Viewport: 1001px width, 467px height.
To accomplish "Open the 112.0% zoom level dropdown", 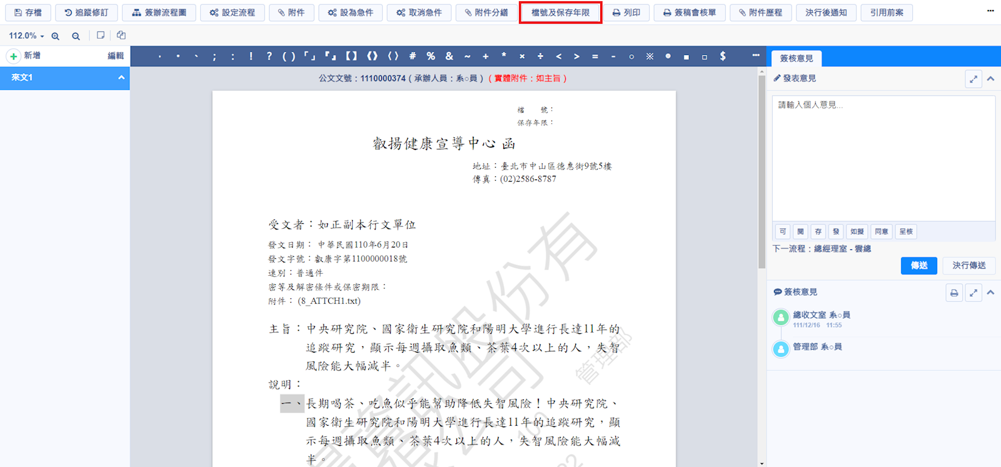I will tap(26, 36).
